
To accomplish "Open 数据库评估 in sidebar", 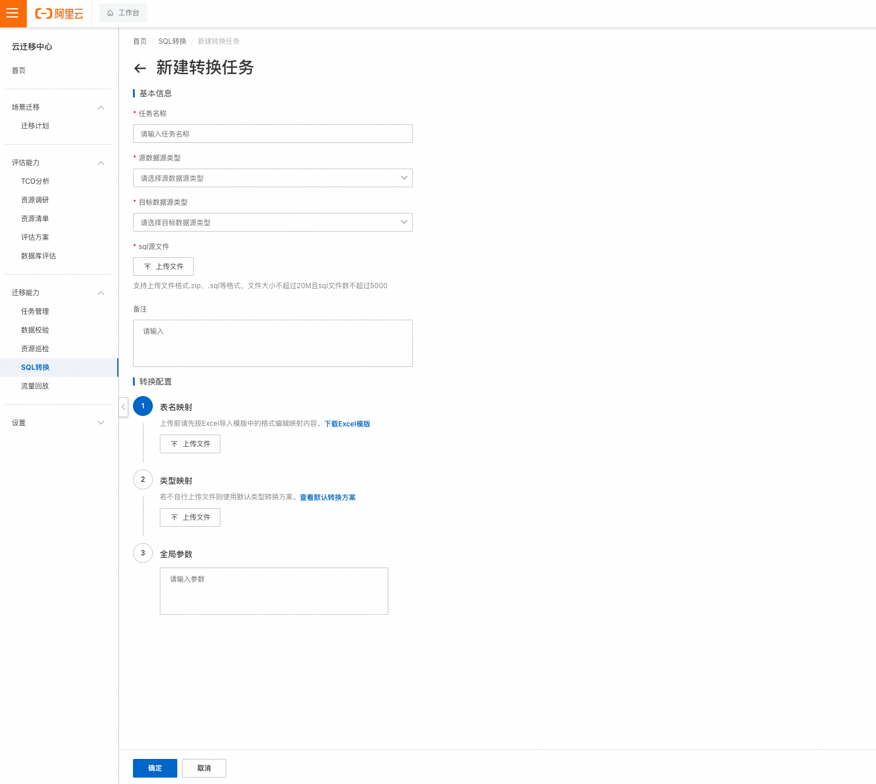I will pyautogui.click(x=38, y=256).
